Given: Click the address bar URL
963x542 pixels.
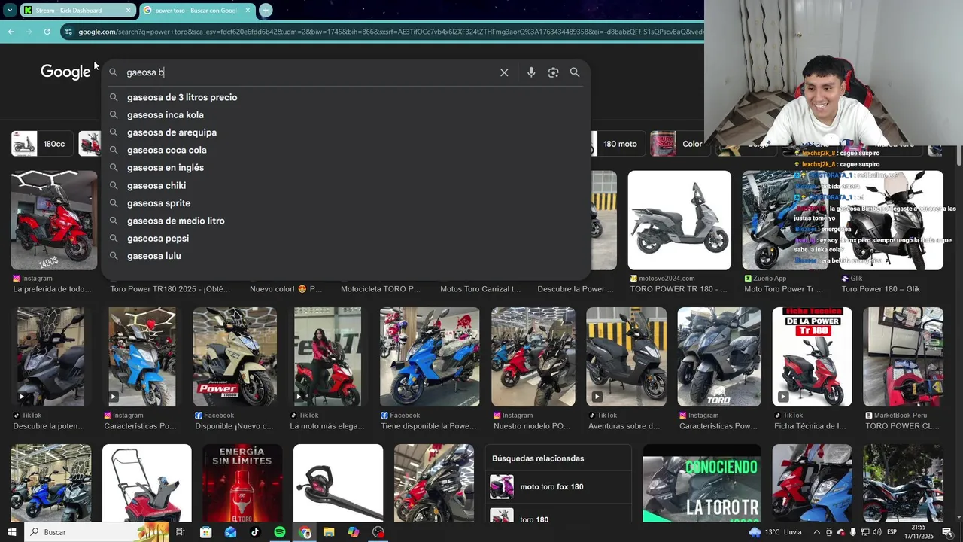Looking at the screenshot, I should pos(390,32).
